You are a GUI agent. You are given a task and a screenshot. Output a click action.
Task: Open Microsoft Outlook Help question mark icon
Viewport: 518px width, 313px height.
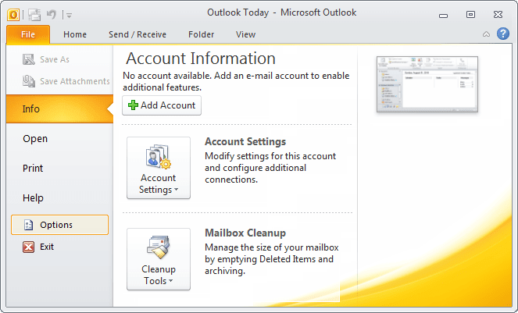tap(503, 34)
